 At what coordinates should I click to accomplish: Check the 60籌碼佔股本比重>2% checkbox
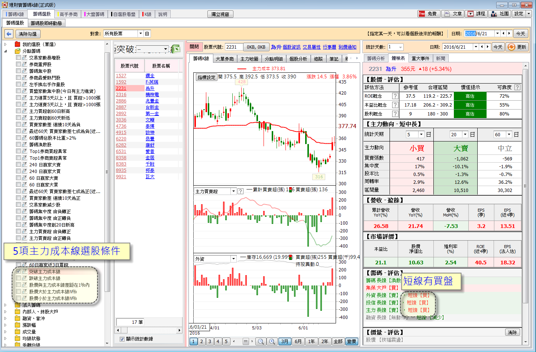tap(18, 138)
